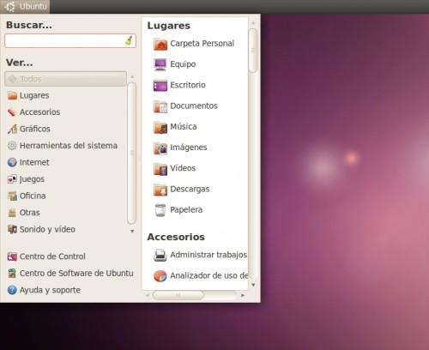Click the applications pane vertical scrollbar handle

[x=253, y=51]
